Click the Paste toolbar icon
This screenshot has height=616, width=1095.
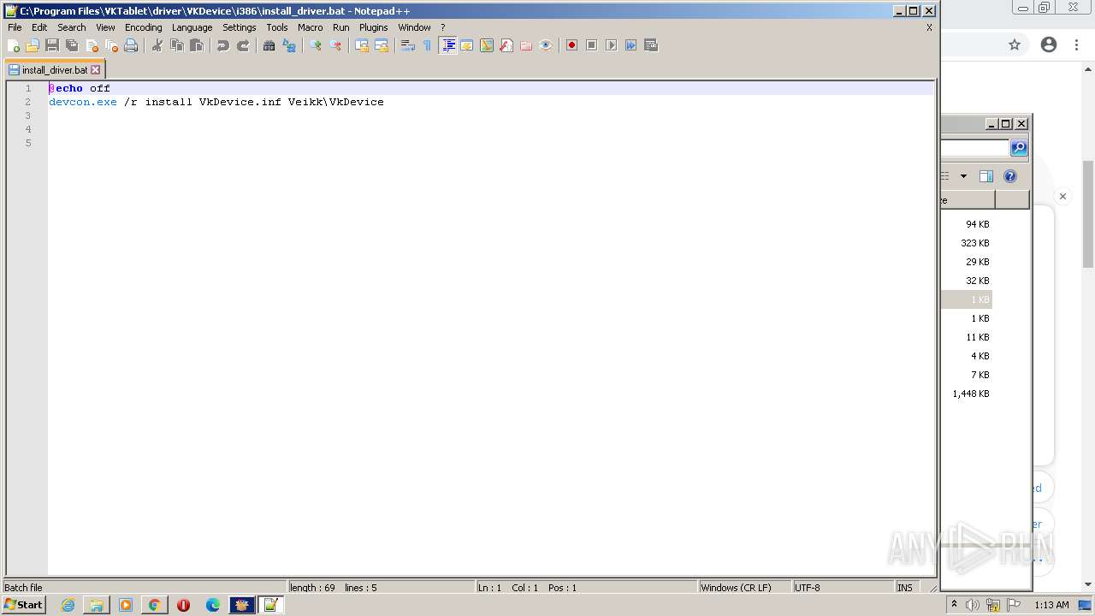(197, 45)
